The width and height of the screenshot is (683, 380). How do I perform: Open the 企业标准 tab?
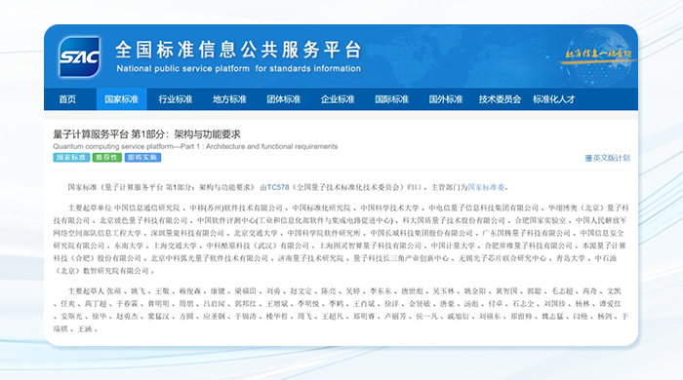tap(338, 99)
